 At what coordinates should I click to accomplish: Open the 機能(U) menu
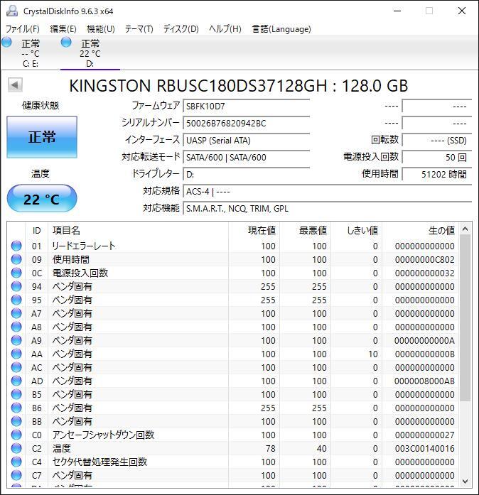(x=100, y=29)
